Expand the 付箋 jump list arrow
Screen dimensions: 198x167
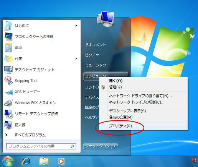(x=76, y=58)
